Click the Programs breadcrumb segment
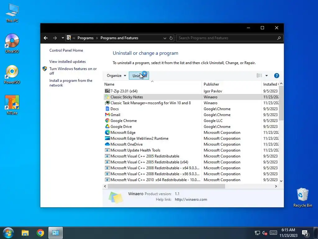Image resolution: width=318 pixels, height=239 pixels. 85,38
